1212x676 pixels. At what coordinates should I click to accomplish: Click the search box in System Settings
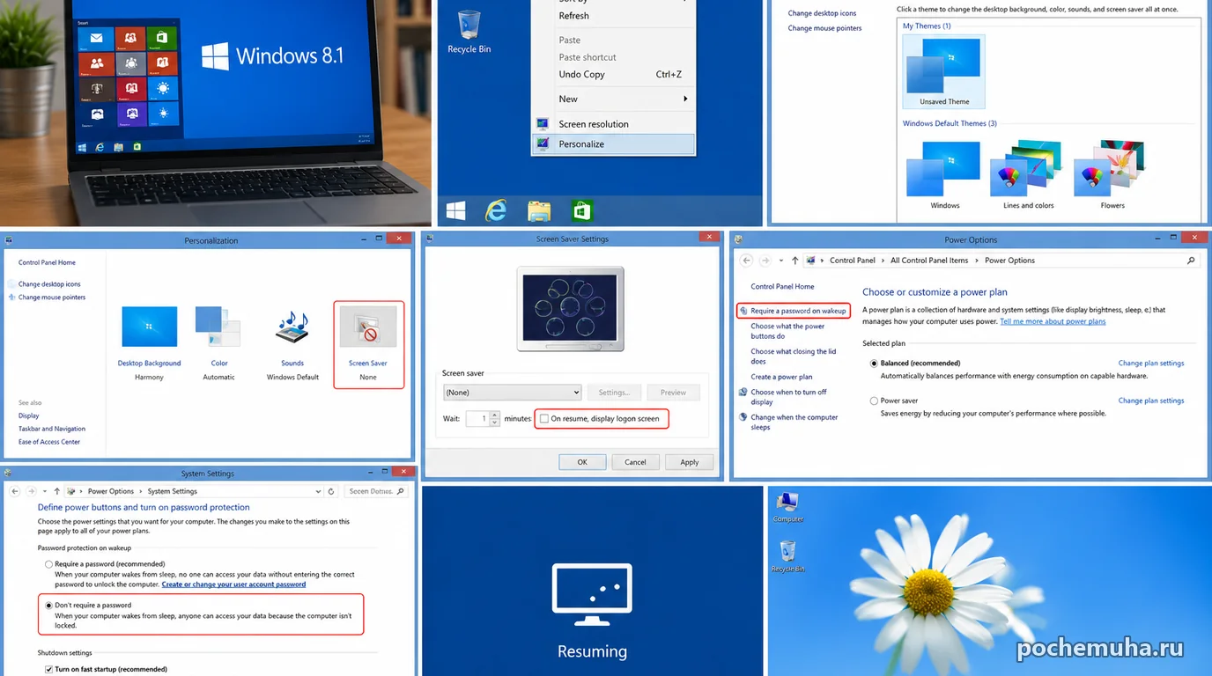pyautogui.click(x=376, y=491)
